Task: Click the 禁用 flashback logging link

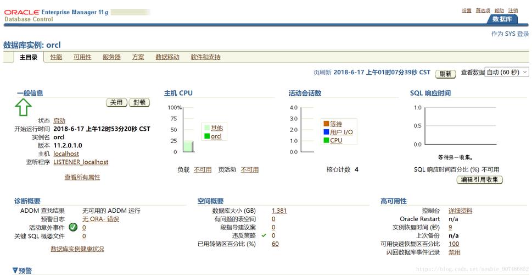Action: [454, 252]
